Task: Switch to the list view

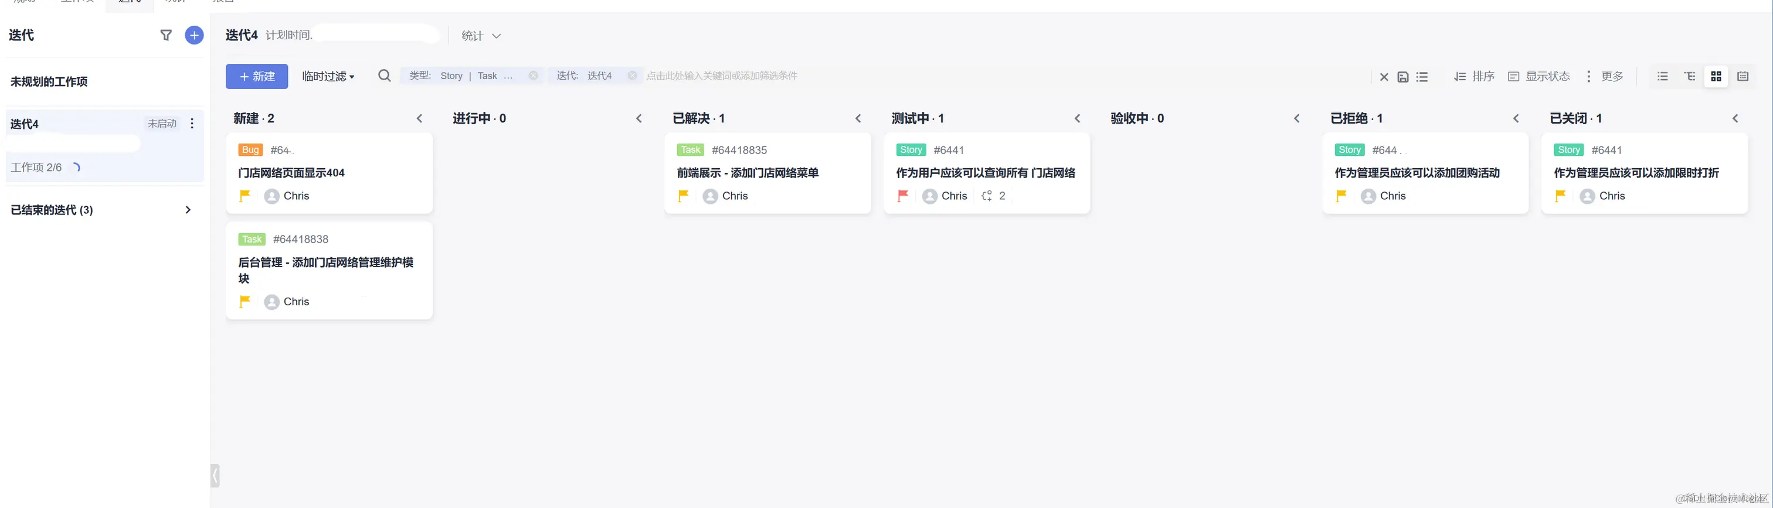Action: [x=1662, y=76]
